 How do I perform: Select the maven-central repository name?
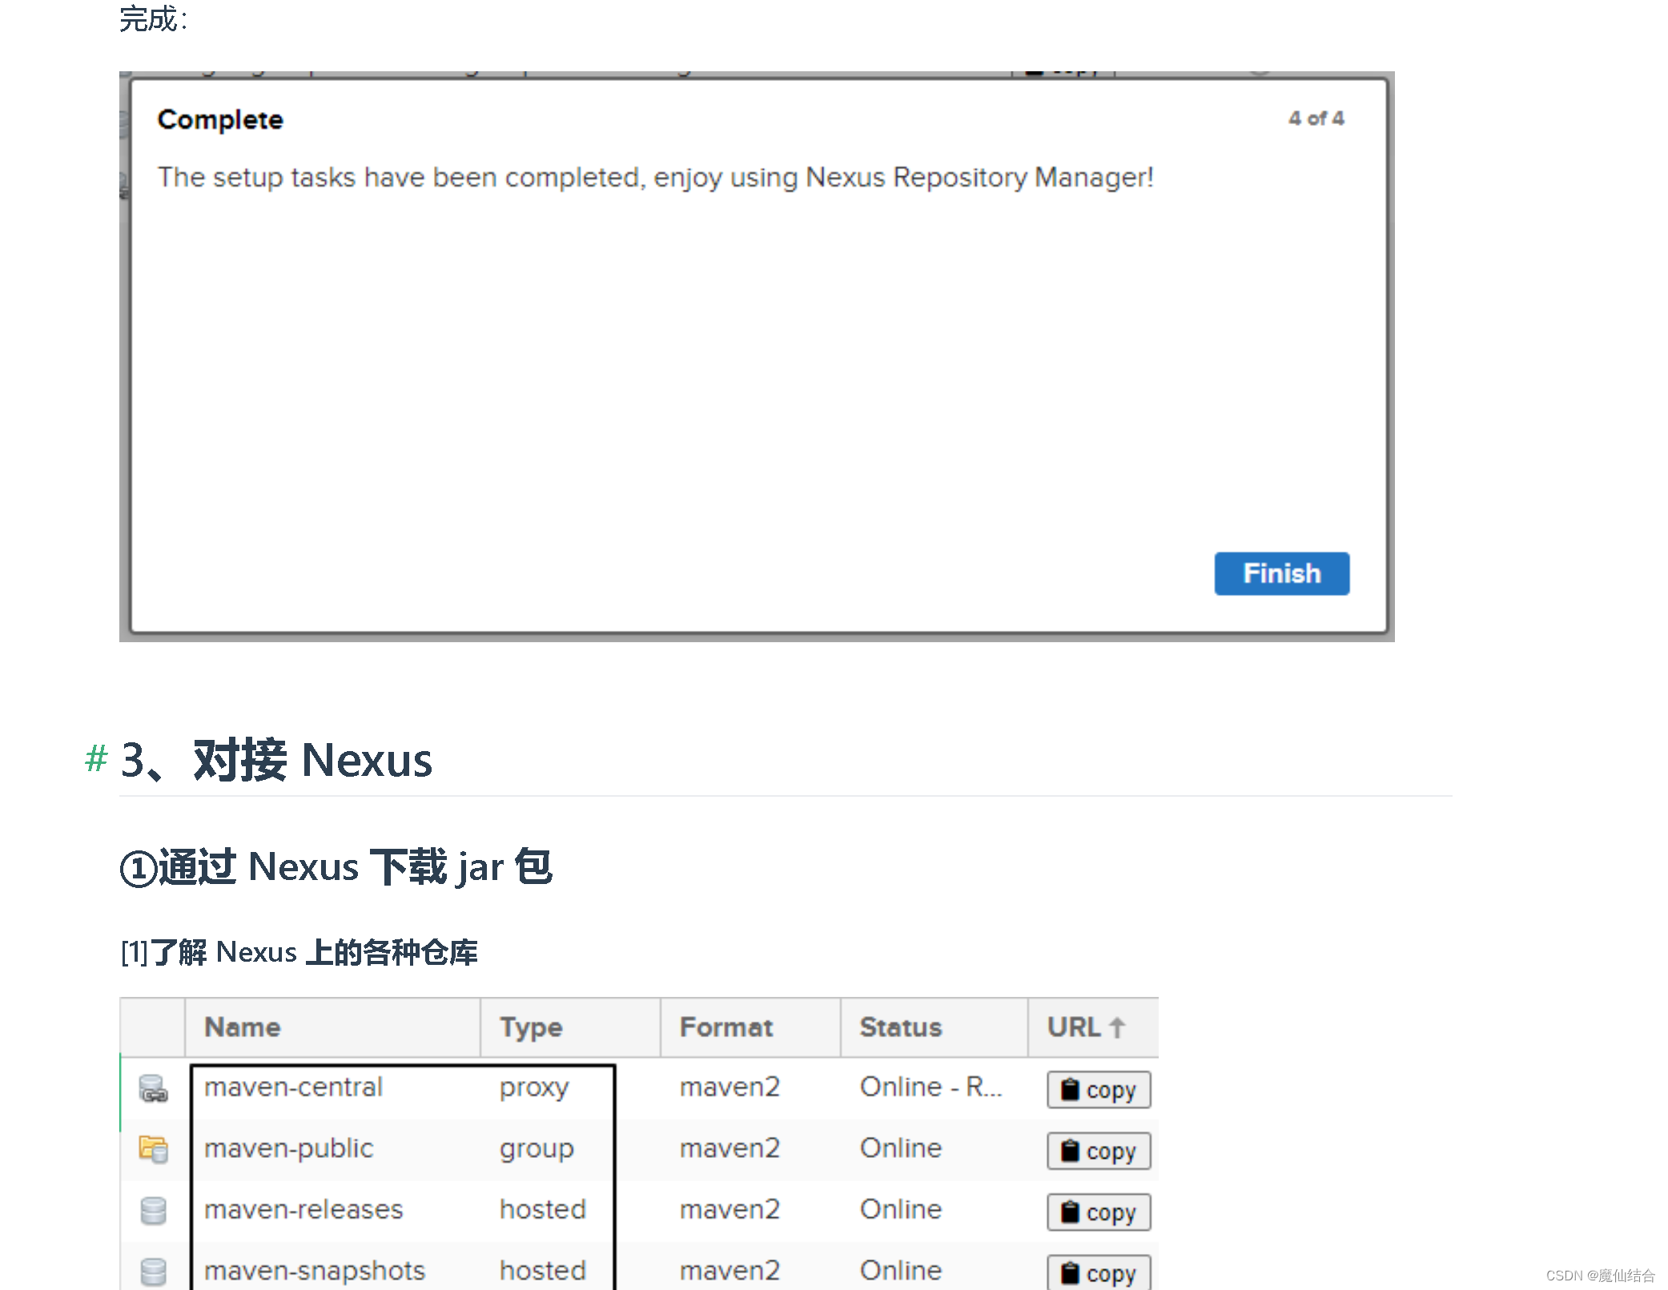point(293,1087)
